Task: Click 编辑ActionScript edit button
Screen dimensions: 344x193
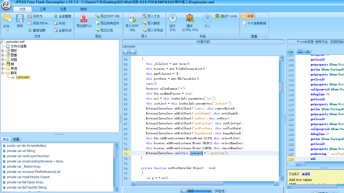Action: [x=196, y=191]
